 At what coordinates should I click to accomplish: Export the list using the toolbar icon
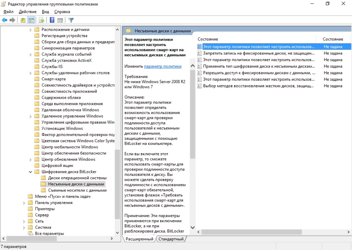pyautogui.click(x=42, y=20)
